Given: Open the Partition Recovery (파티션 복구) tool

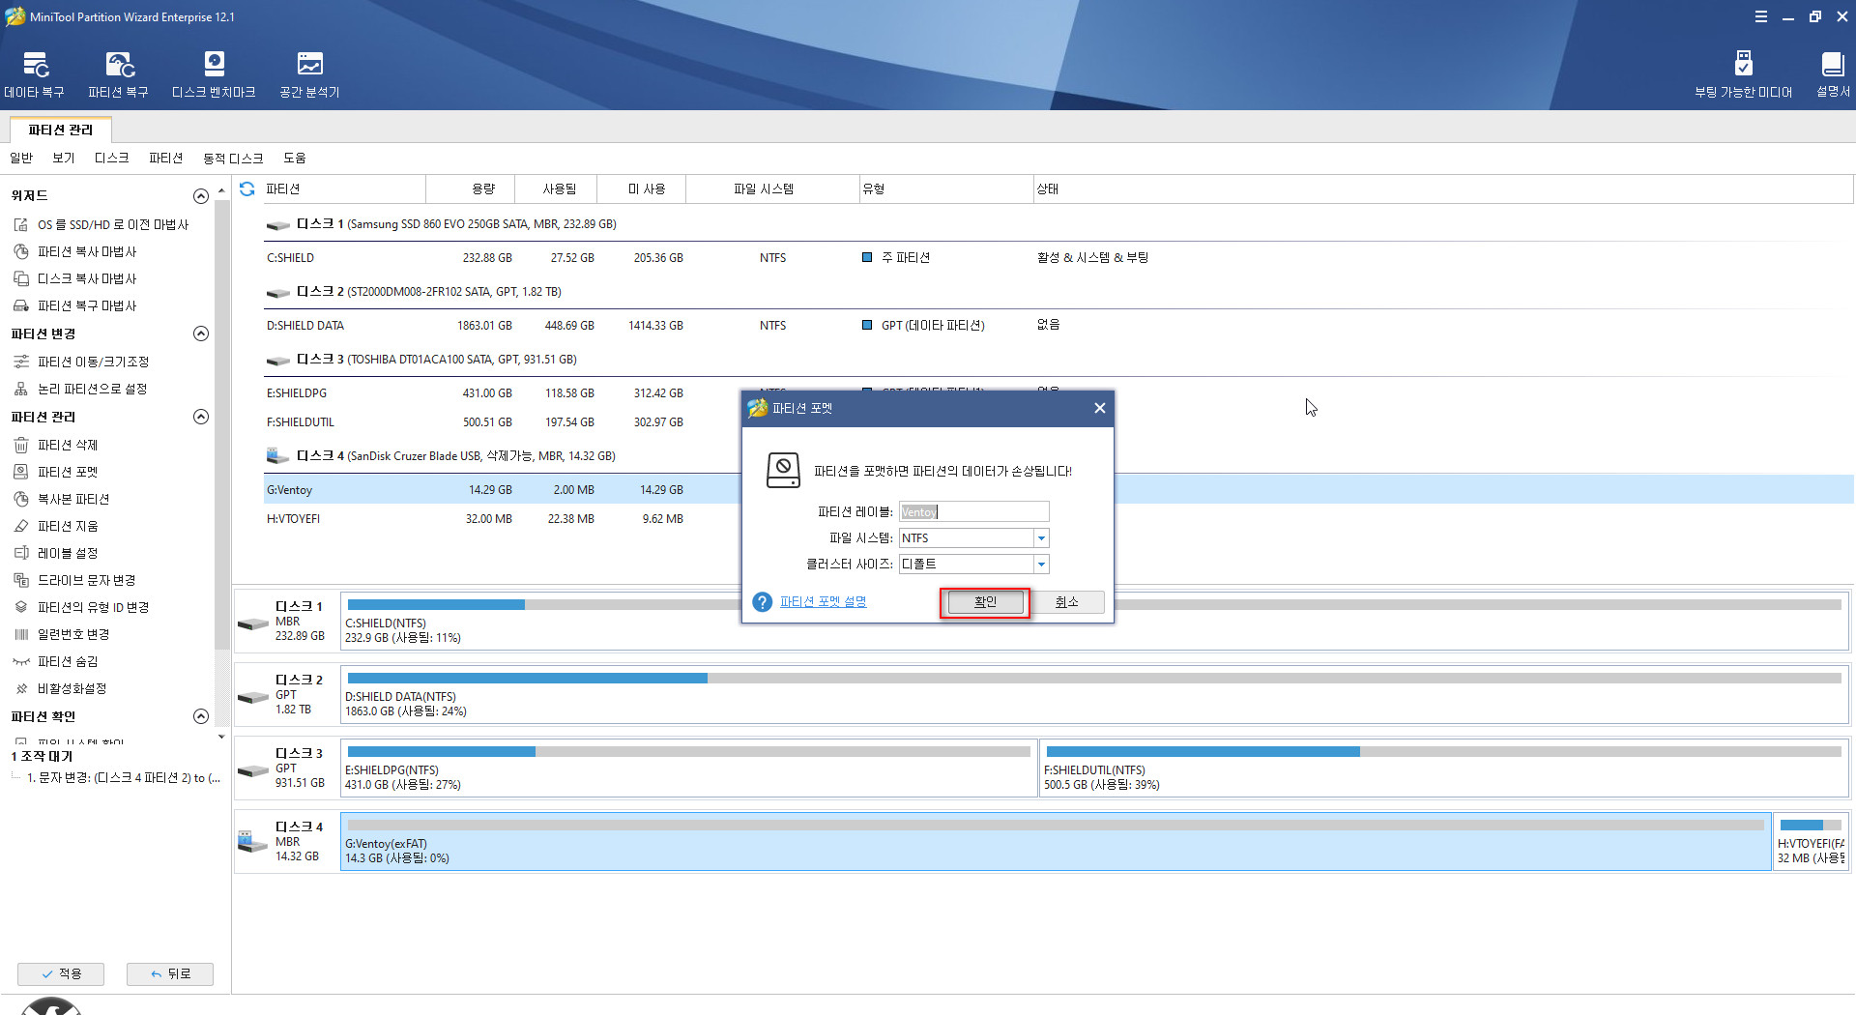Looking at the screenshot, I should tap(118, 75).
